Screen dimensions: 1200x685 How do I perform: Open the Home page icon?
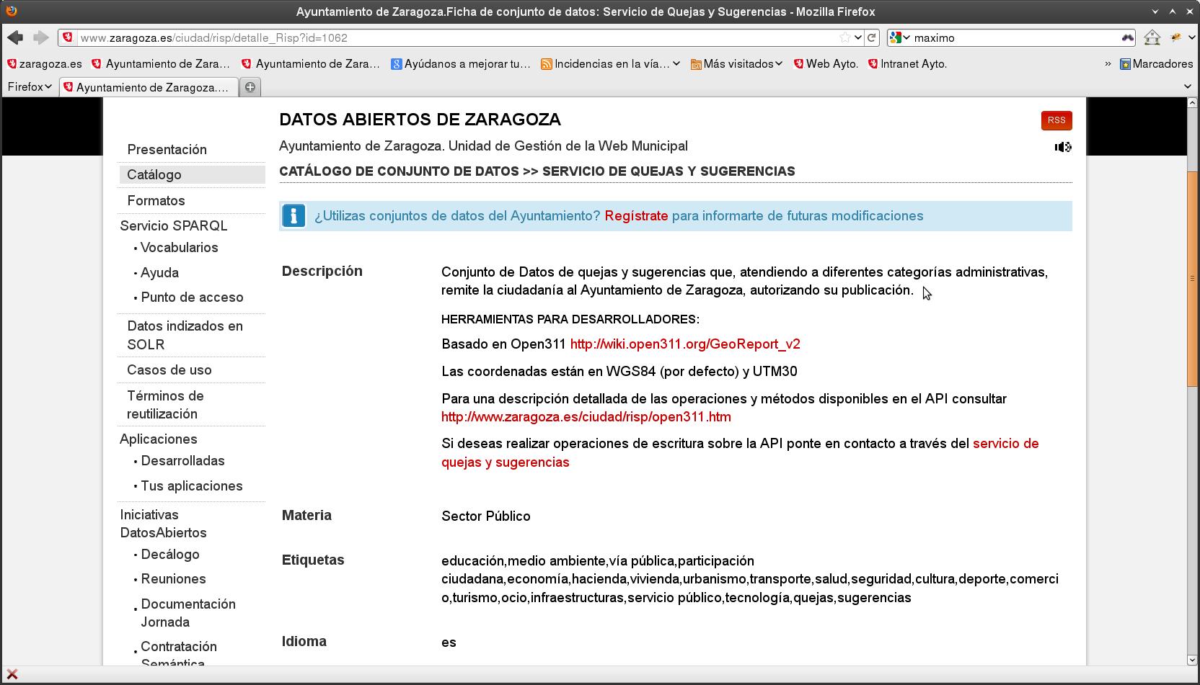click(1152, 37)
